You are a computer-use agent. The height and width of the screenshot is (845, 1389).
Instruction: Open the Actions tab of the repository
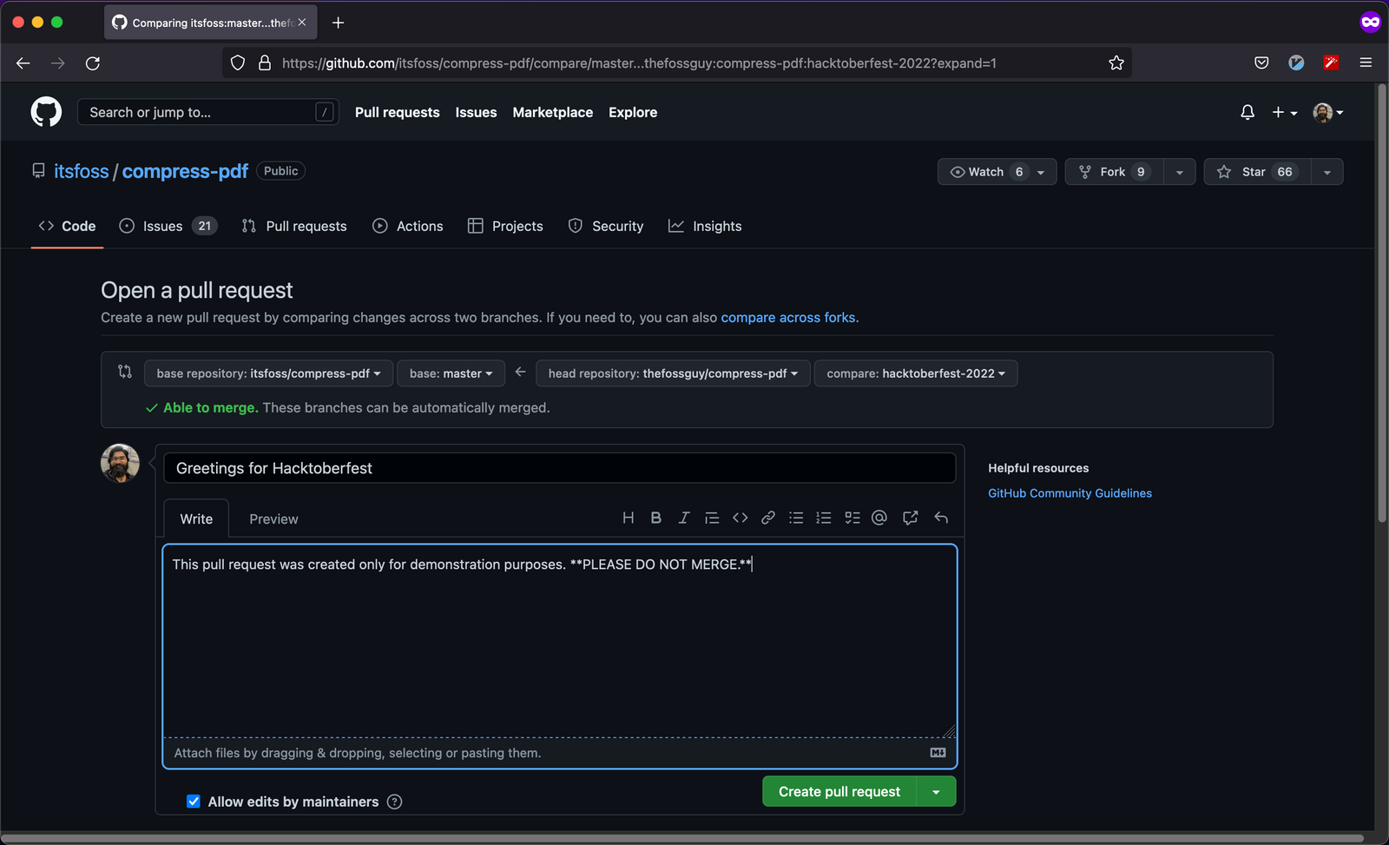pyautogui.click(x=407, y=226)
